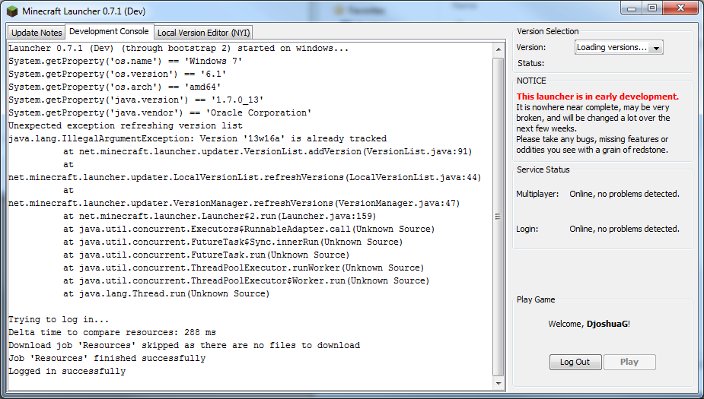Click 'Job Resources finished successfully' line
The width and height of the screenshot is (704, 399).
107,358
